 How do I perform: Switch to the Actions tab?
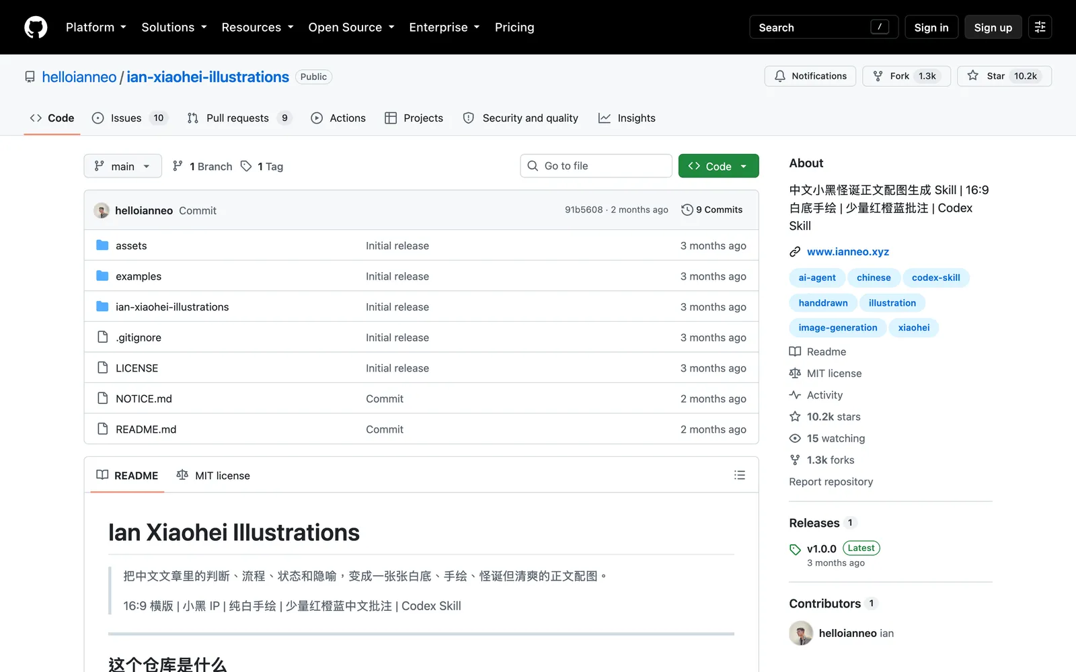point(338,118)
